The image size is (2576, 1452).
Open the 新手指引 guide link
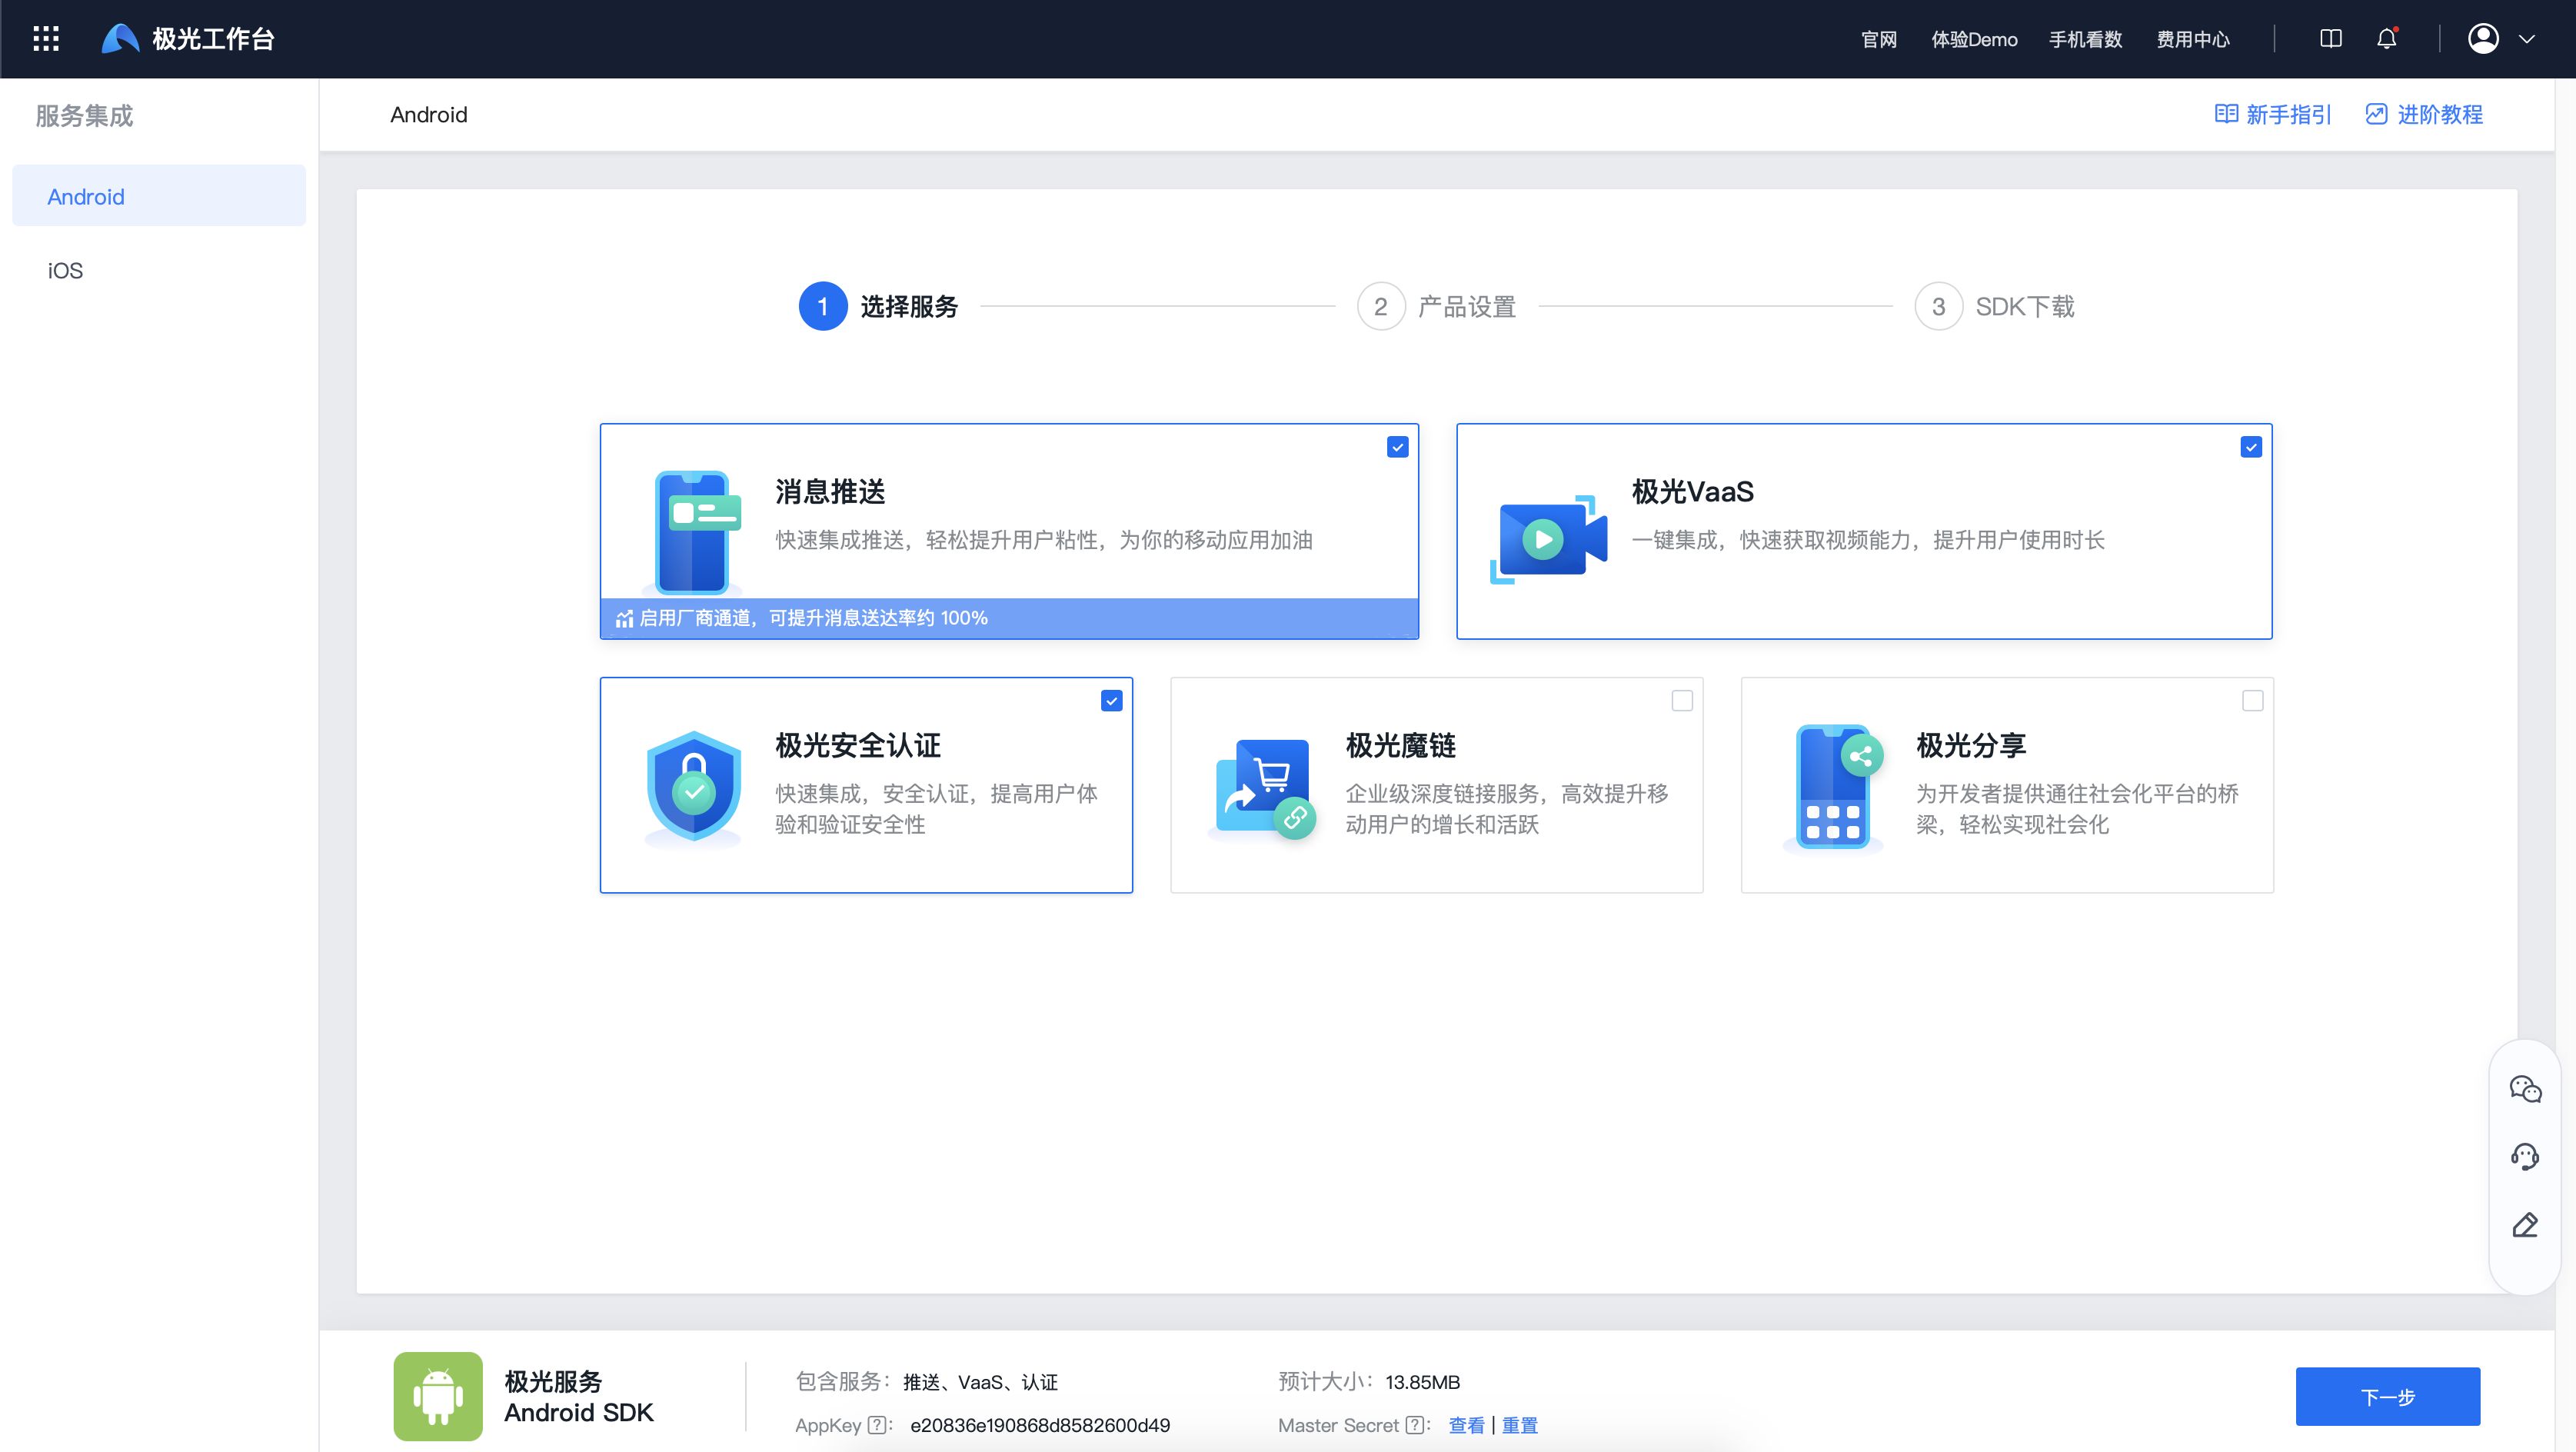click(2273, 115)
